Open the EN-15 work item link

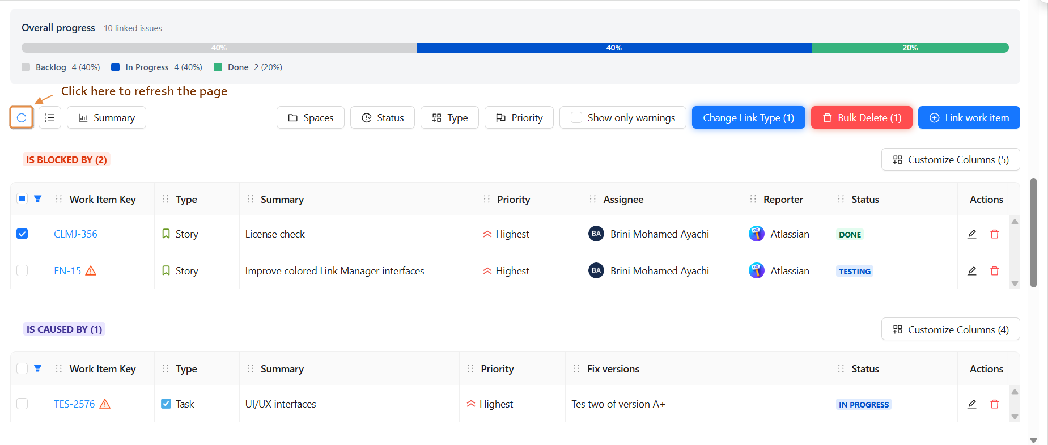pos(67,271)
